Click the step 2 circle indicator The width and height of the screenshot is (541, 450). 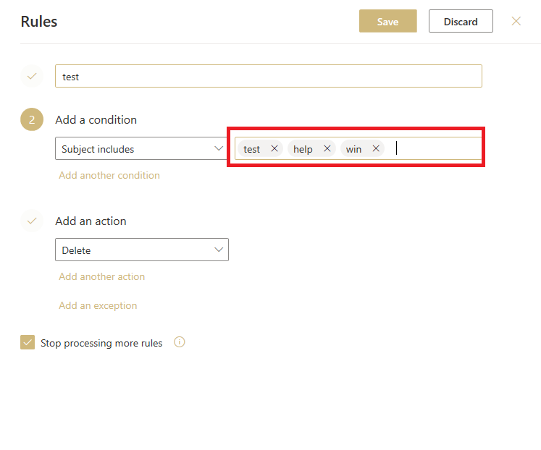pos(32,119)
